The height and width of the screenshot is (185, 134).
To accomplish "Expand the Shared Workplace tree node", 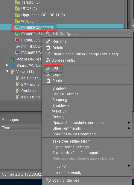I will (x=7, y=65).
